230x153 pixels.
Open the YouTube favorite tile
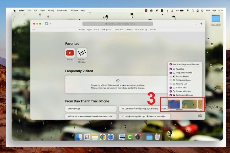tap(70, 53)
